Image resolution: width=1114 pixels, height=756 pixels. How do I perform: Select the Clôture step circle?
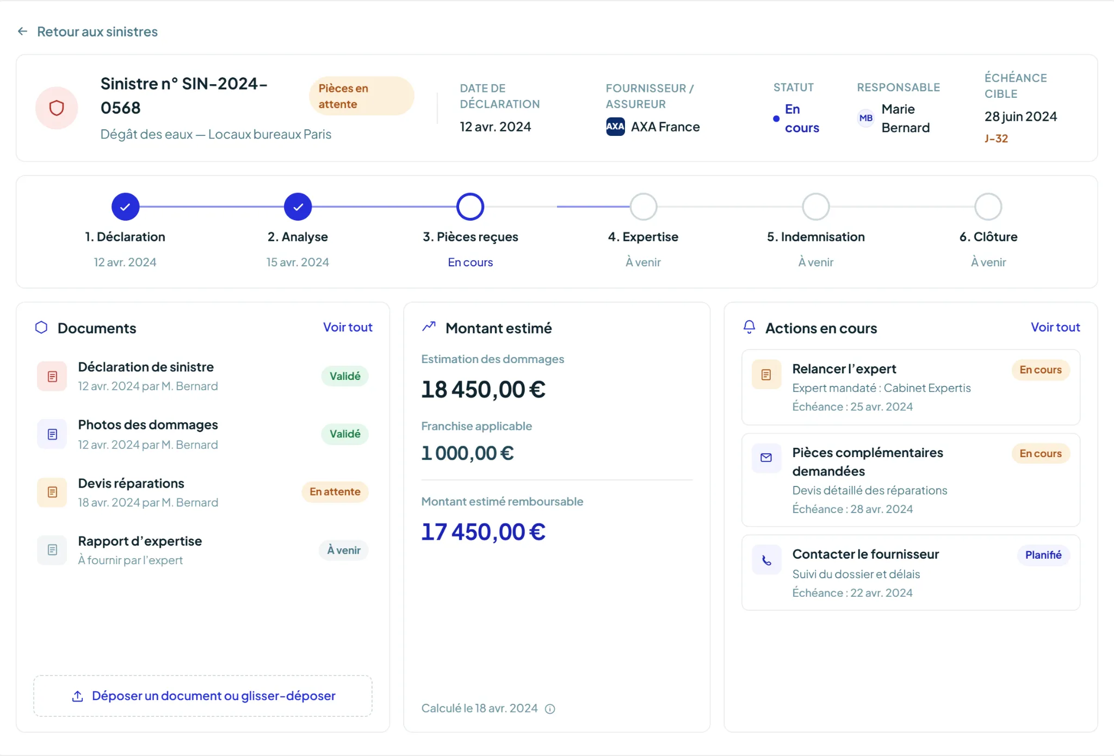[x=988, y=207]
